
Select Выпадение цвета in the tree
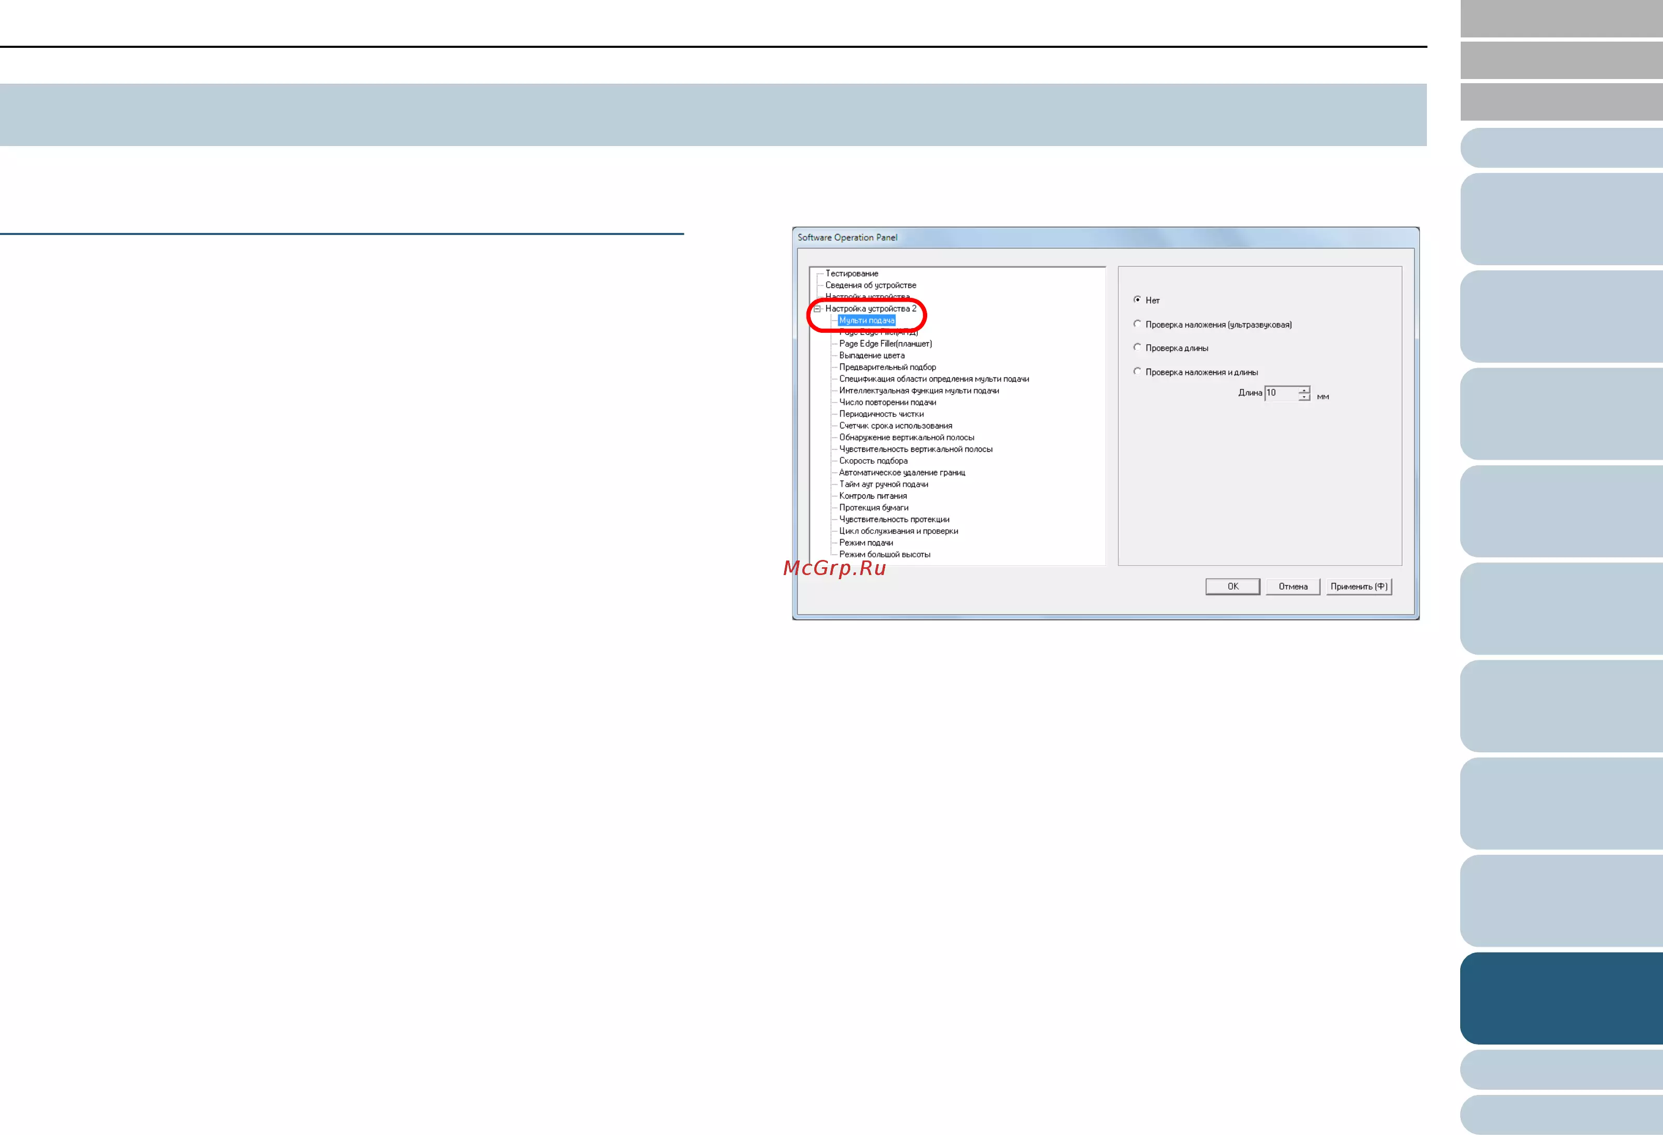(872, 356)
